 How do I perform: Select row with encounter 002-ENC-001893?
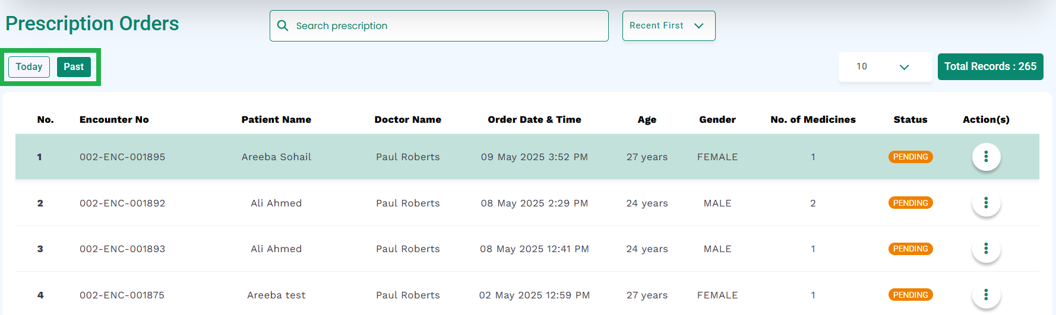527,249
